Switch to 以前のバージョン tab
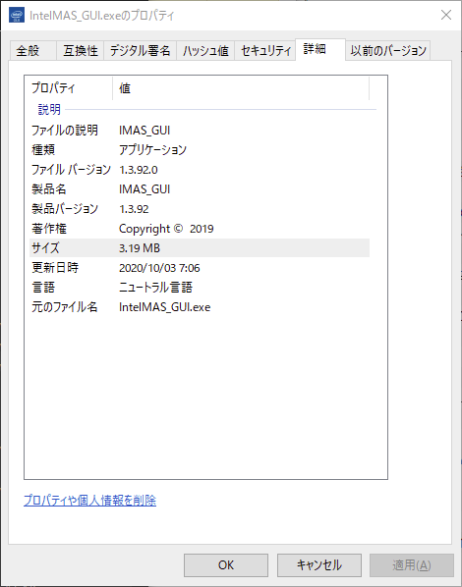The height and width of the screenshot is (587, 462). tap(387, 50)
